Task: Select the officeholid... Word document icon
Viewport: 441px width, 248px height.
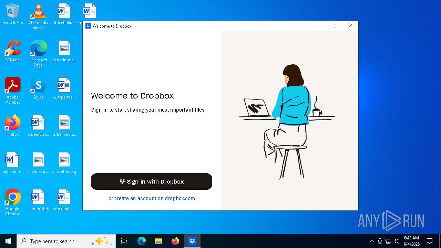Action: (x=64, y=14)
